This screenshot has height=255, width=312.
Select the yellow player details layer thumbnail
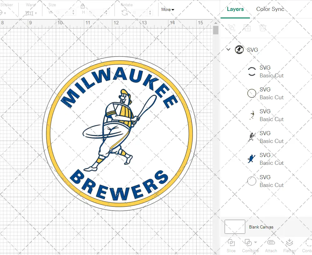coord(252,115)
